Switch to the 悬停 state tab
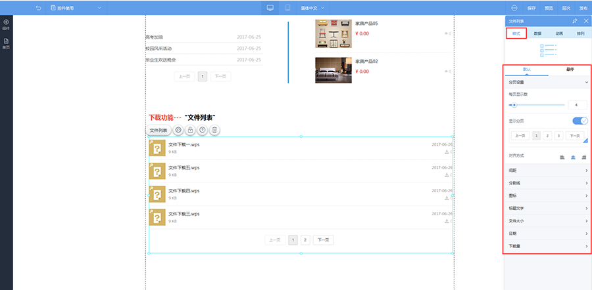 tap(570, 70)
